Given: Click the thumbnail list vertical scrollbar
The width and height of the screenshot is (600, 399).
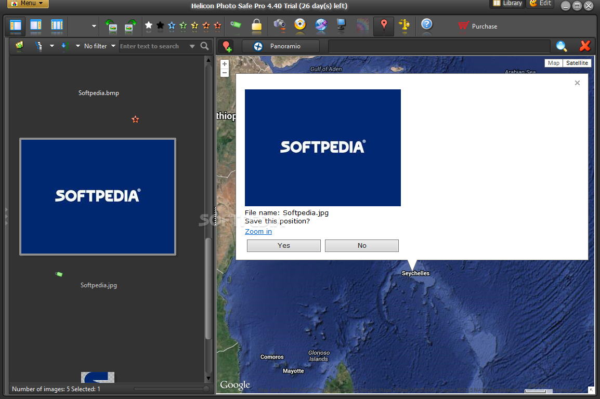Looking at the screenshot, I should tap(208, 288).
